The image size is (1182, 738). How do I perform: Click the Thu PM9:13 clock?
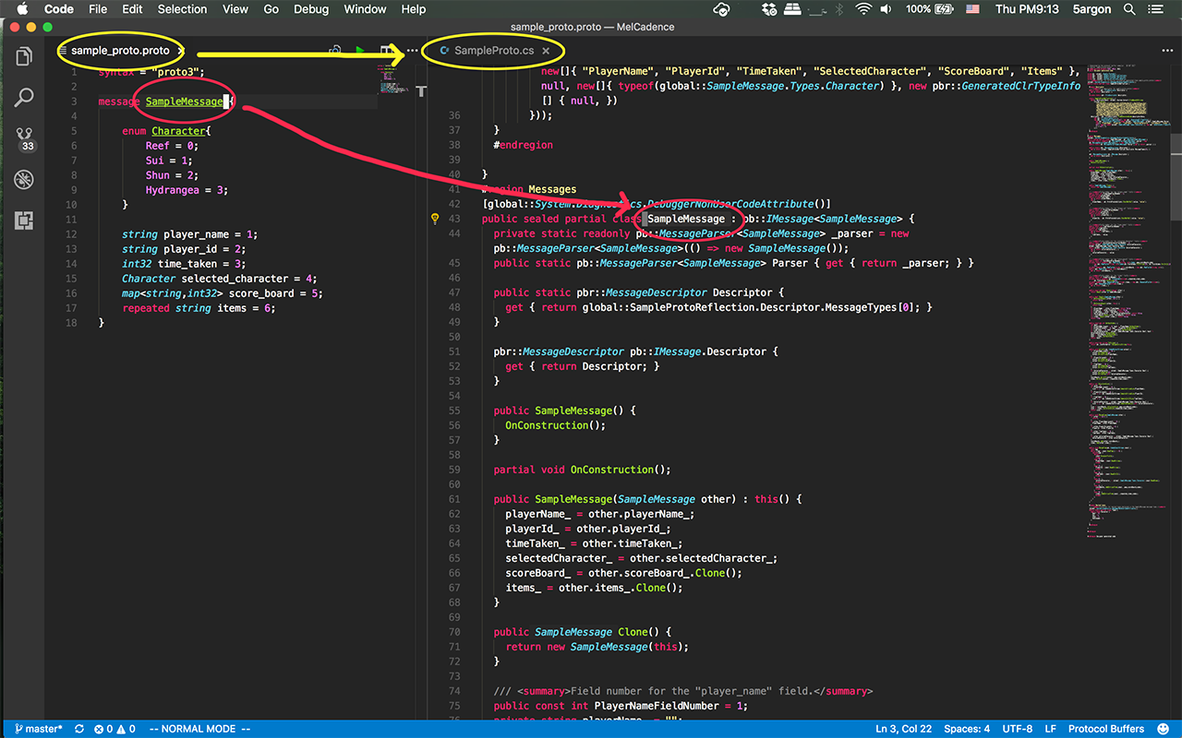(x=1027, y=9)
